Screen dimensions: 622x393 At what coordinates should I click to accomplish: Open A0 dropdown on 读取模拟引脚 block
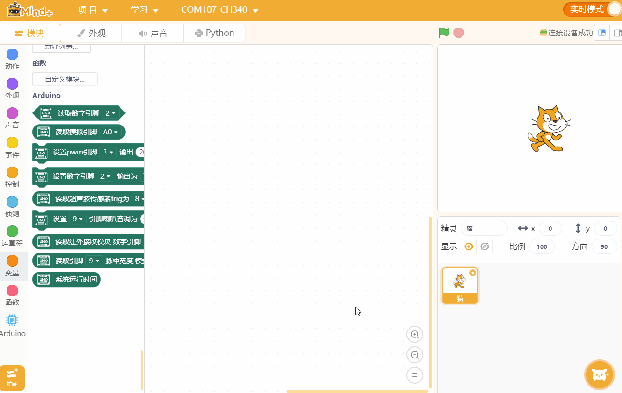click(110, 132)
